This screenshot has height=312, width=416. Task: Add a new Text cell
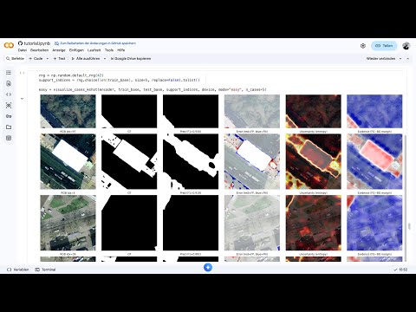pos(59,59)
